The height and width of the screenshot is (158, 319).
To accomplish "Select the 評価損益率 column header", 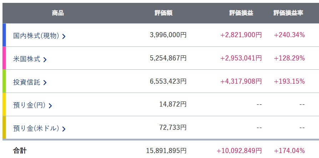I will (x=288, y=13).
